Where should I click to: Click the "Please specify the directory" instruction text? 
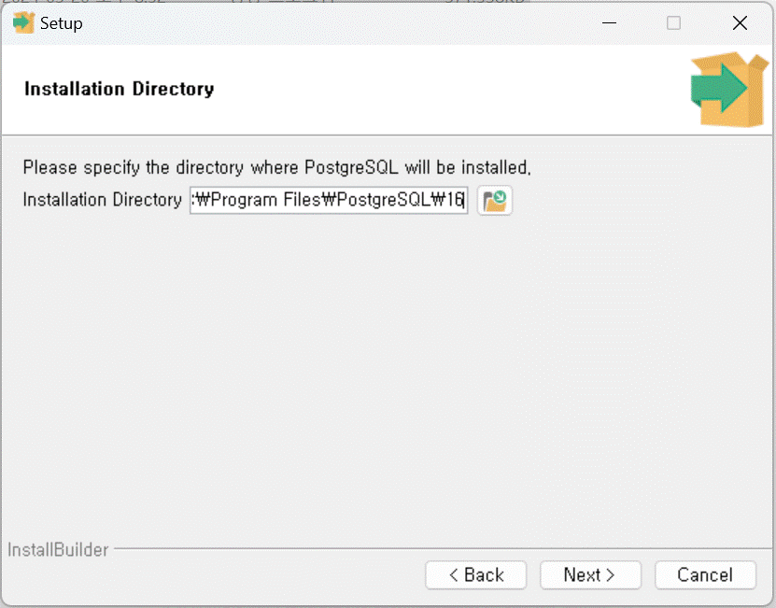276,167
